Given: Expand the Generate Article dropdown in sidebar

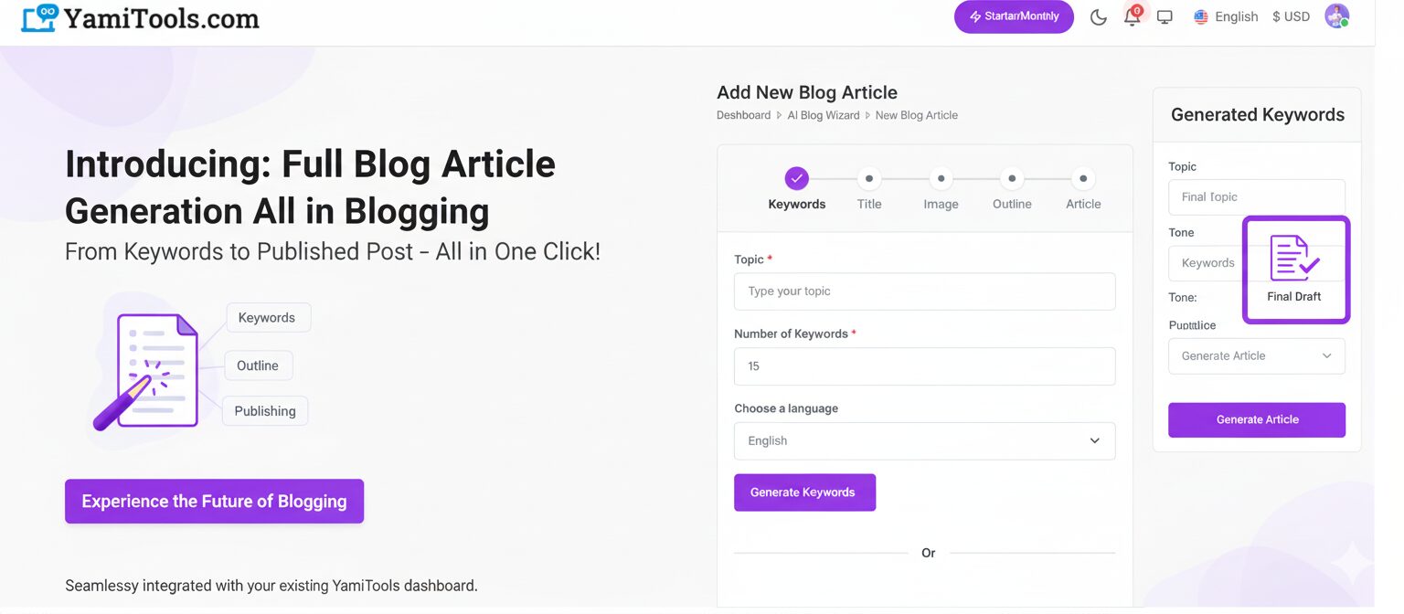Looking at the screenshot, I should [x=1256, y=356].
